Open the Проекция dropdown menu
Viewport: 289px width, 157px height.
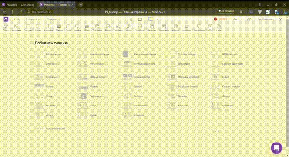tap(53, 19)
